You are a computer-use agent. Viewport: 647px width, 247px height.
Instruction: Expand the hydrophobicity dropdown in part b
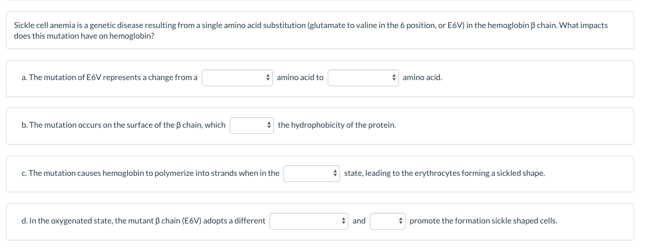click(x=252, y=125)
